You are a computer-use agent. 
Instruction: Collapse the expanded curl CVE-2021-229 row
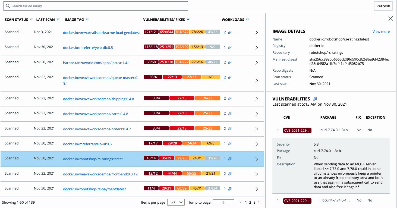278,130
